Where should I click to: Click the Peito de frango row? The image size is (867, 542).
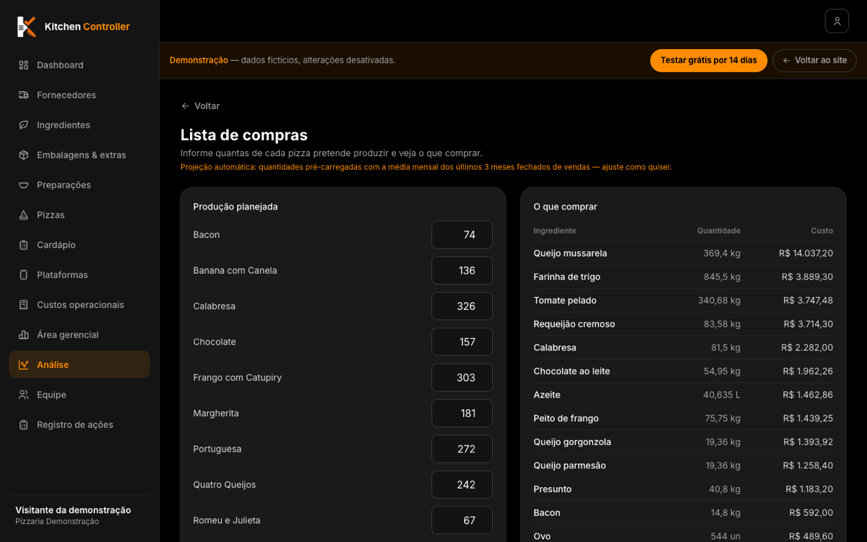point(683,418)
